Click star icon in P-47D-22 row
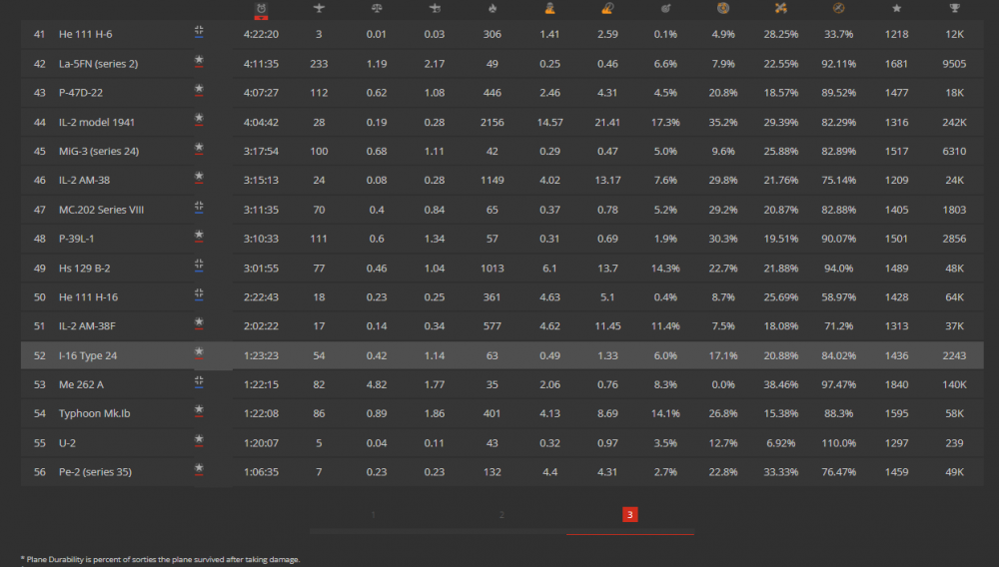Screen dimensions: 999x567 199,90
